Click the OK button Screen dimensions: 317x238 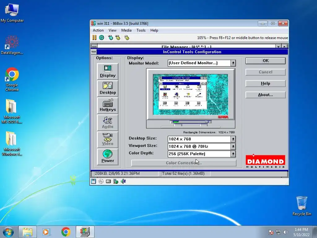[265, 61]
